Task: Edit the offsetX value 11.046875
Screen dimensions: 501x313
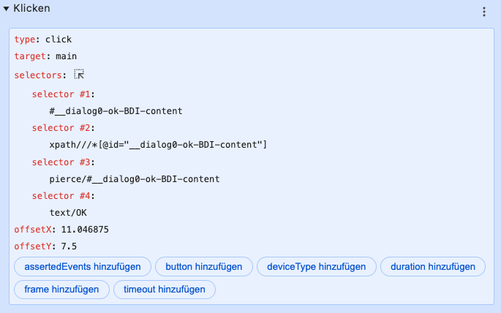Action: (x=85, y=230)
